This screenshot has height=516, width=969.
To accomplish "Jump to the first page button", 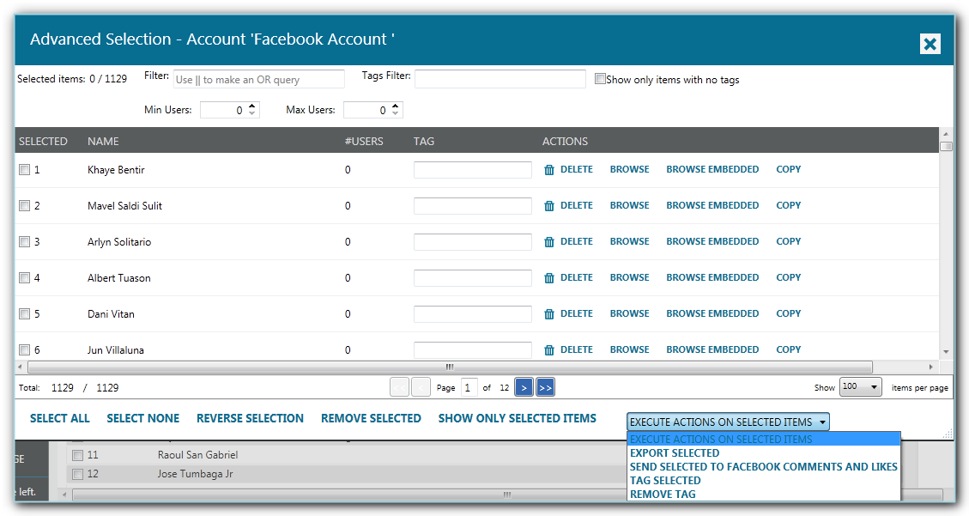I will [x=399, y=387].
